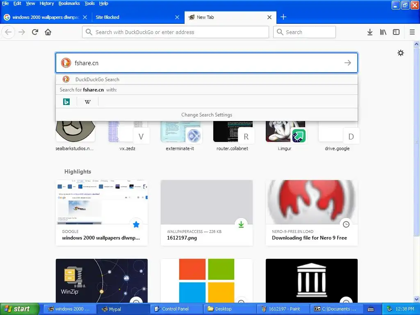Open the hamburger application menu

coord(412,32)
